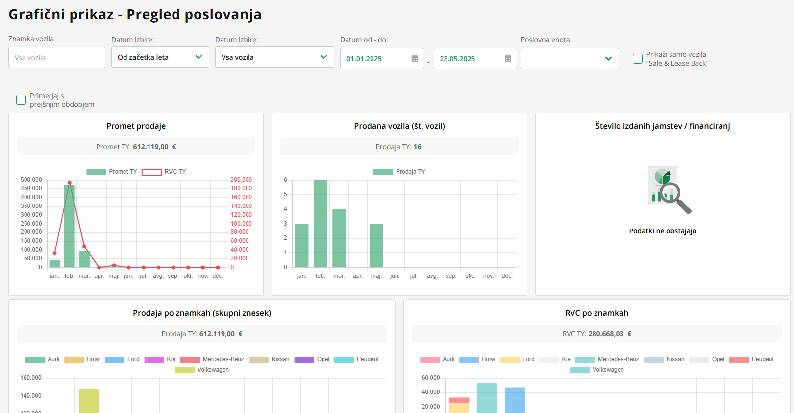Toggle Mercedes-Benz legend in Prodaja po znamkah chart
The height and width of the screenshot is (413, 794).
212,359
